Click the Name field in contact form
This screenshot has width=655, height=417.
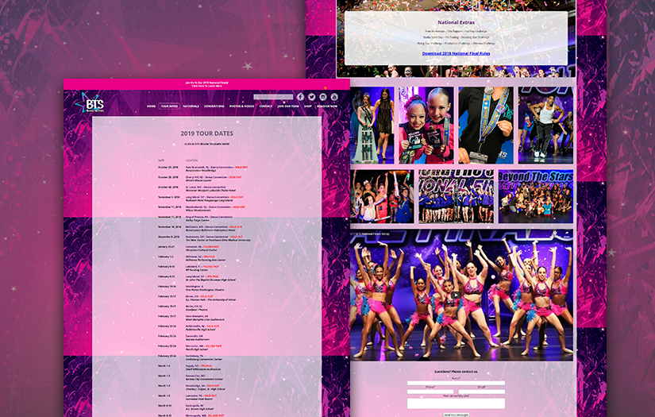[x=456, y=383]
